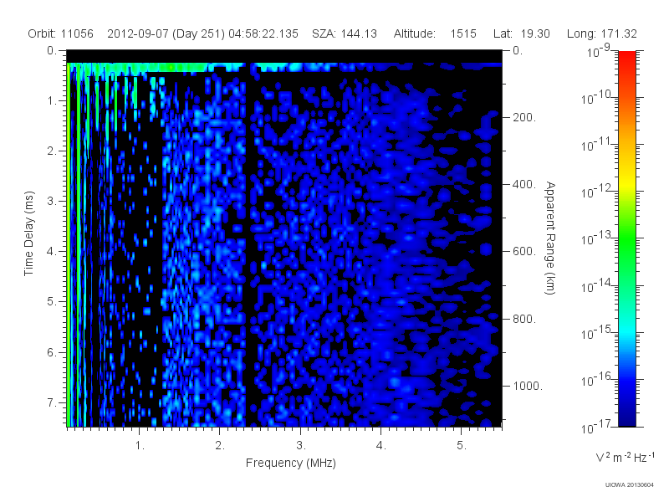
Task: Click the 2. tick on the time delay axis
Action: (x=52, y=151)
